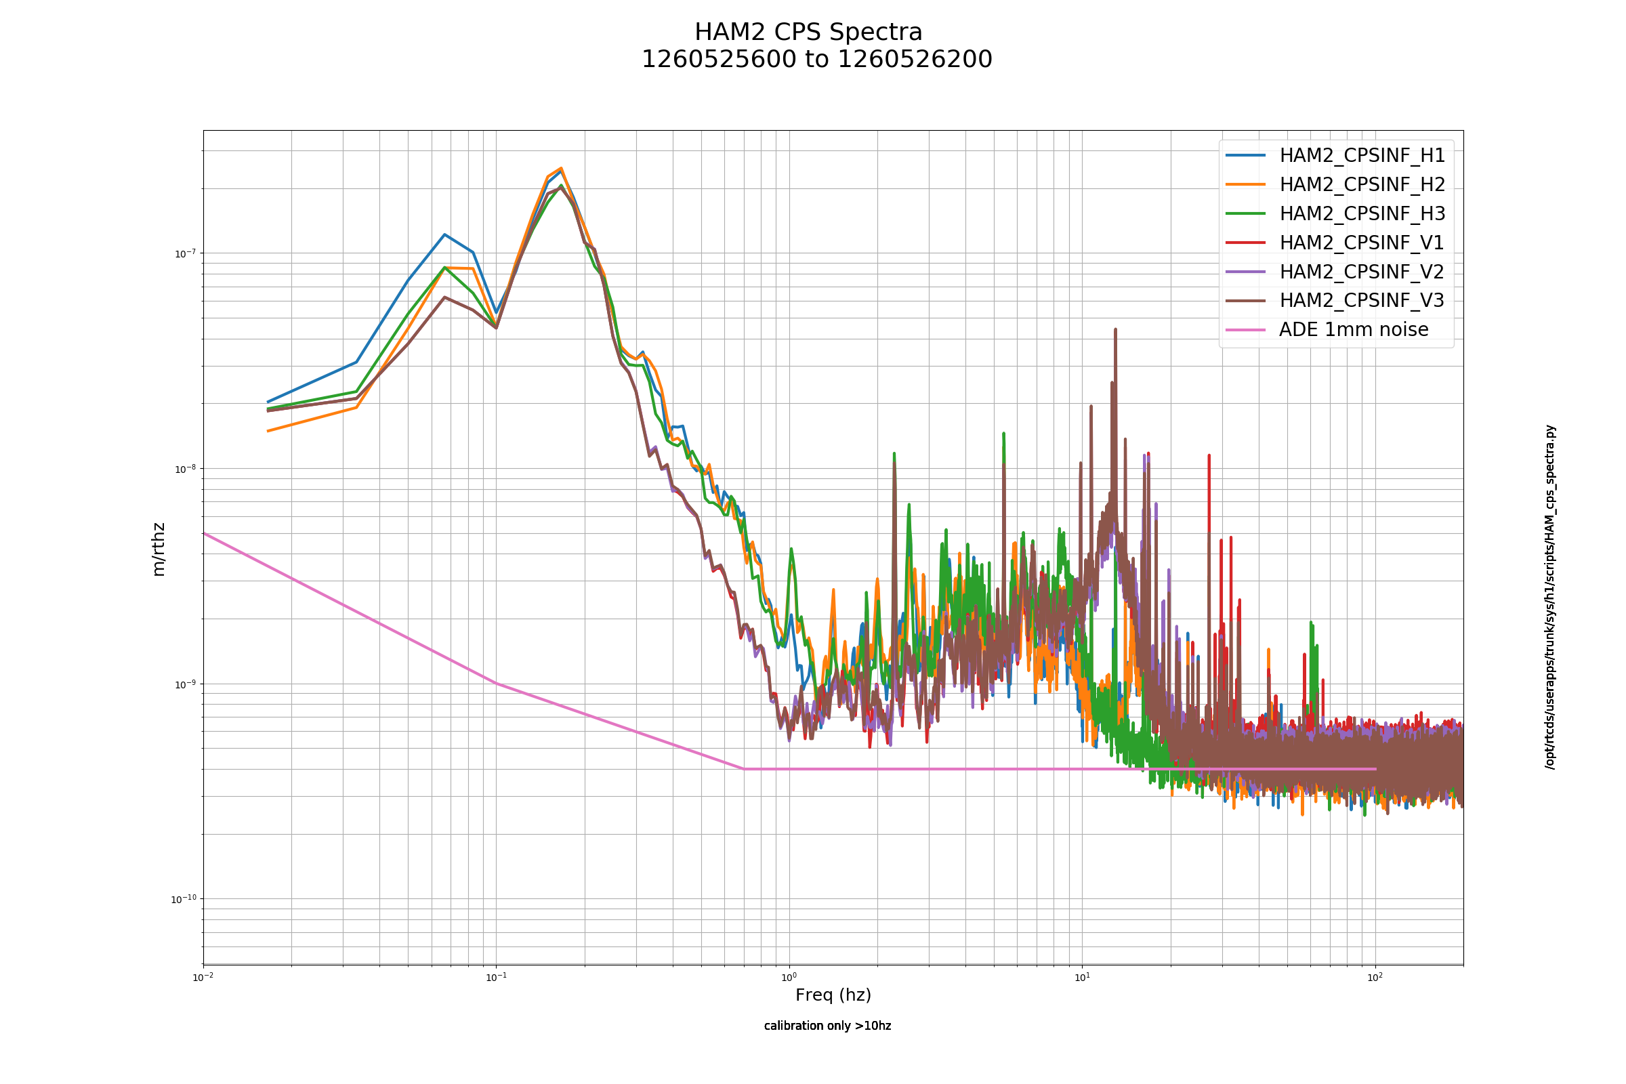1626x1084 pixels.
Task: Click the calibration only >10hz note
Action: pyautogui.click(x=827, y=1026)
